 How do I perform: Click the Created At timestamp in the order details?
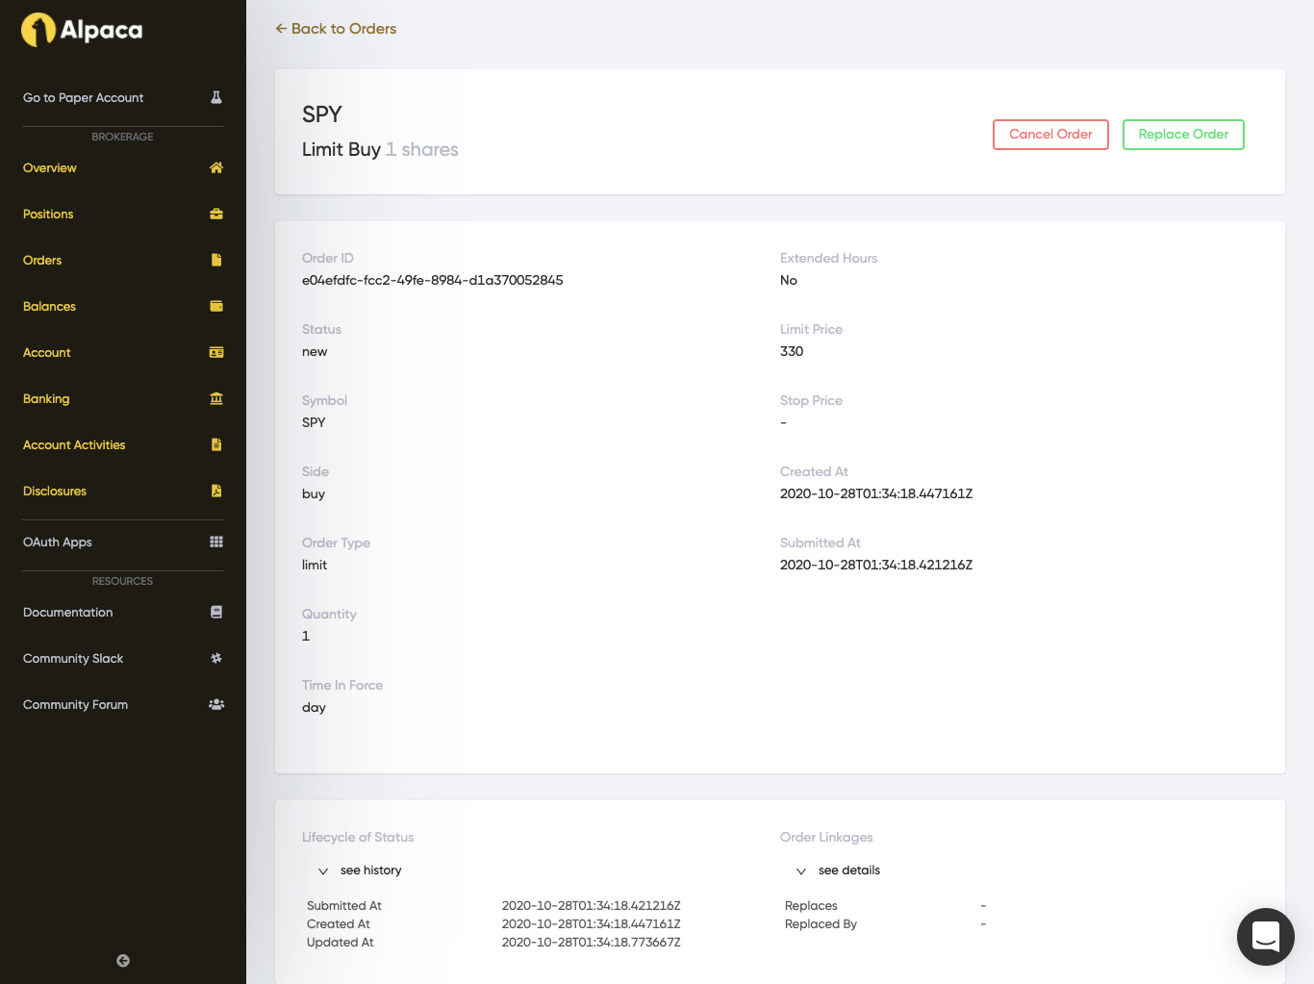[x=876, y=494]
